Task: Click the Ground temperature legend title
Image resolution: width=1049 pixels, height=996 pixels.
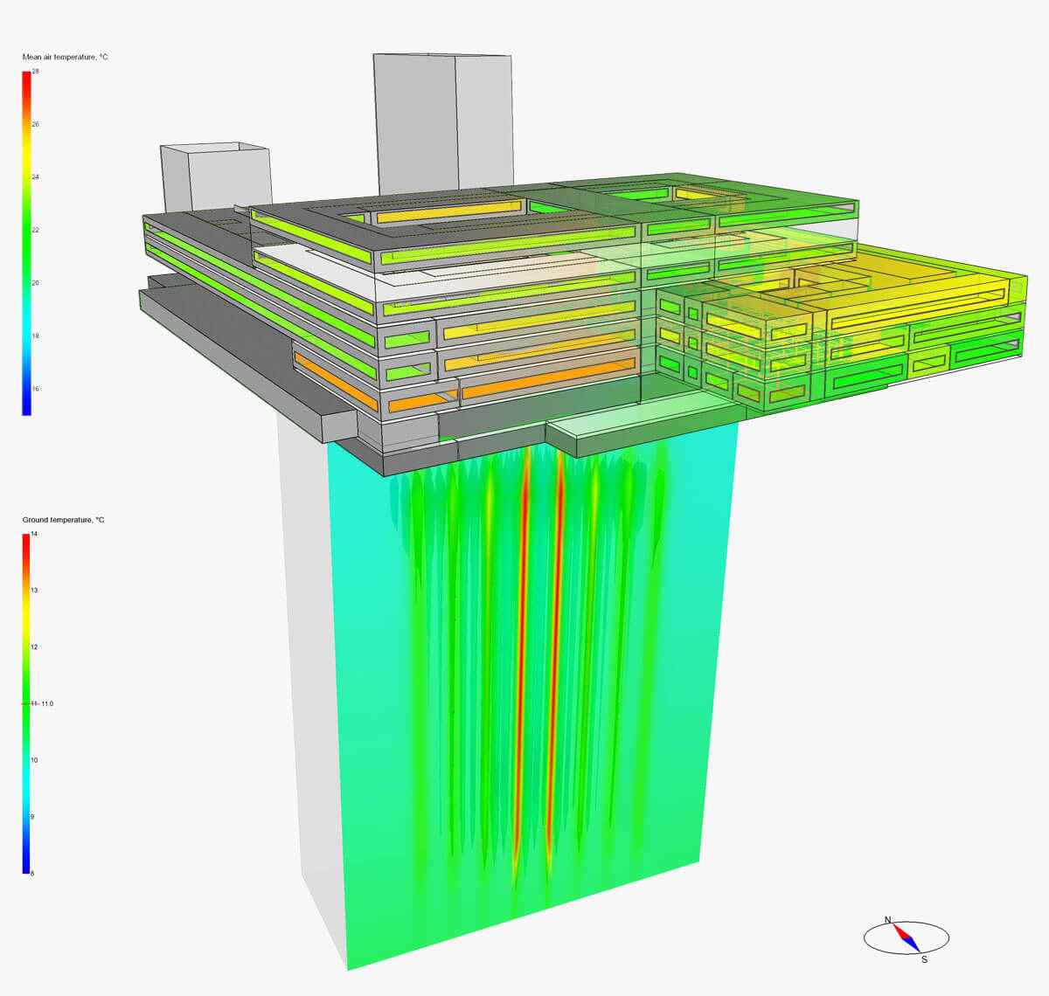Action: pos(63,520)
